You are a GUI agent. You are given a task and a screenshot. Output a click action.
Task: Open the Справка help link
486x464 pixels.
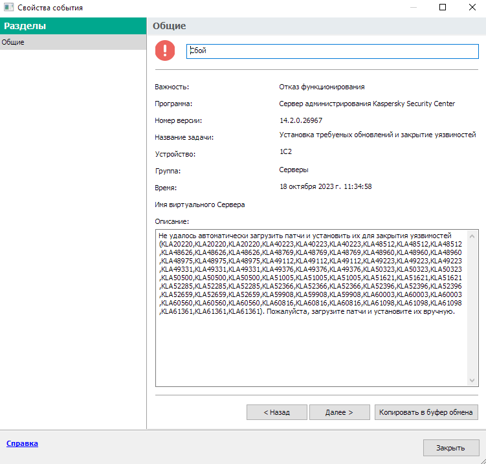[22, 443]
